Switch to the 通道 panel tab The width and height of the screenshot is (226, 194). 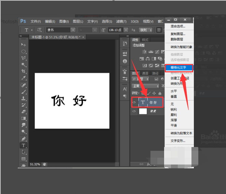point(145,73)
